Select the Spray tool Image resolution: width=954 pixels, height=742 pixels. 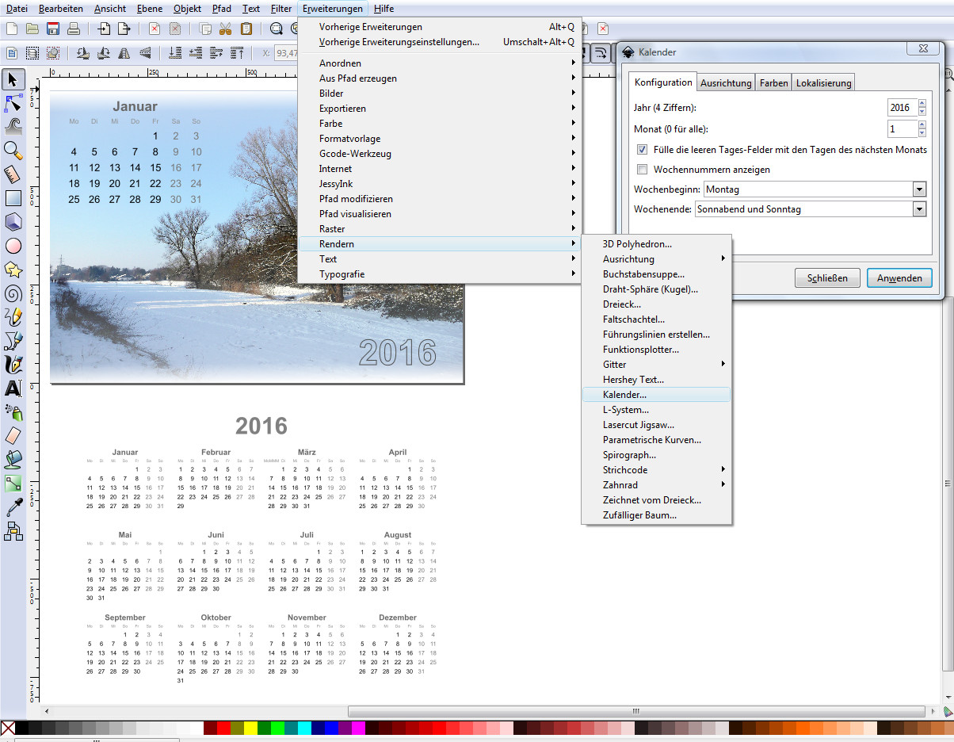[13, 411]
